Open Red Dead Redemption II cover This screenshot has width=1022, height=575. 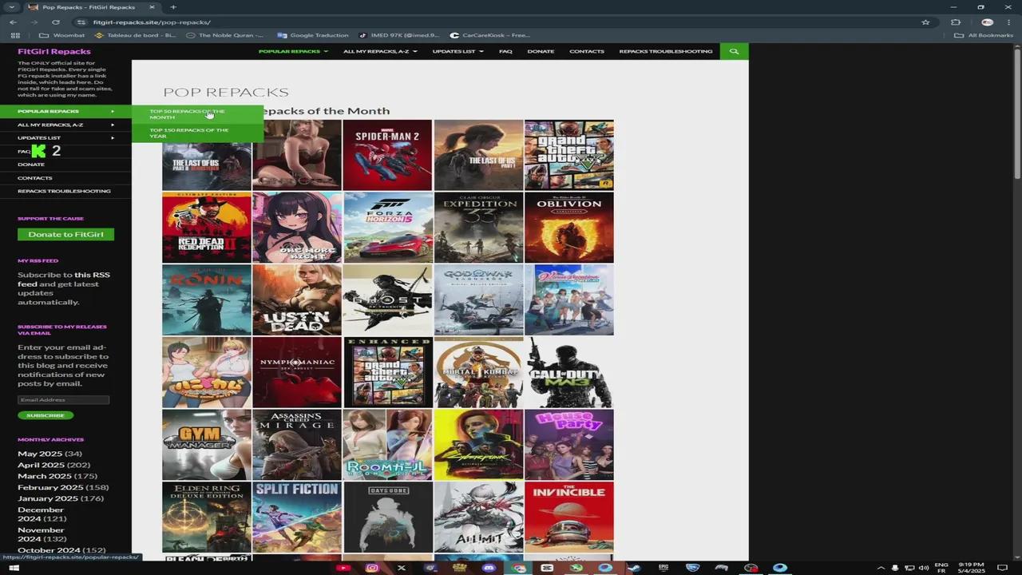207,228
